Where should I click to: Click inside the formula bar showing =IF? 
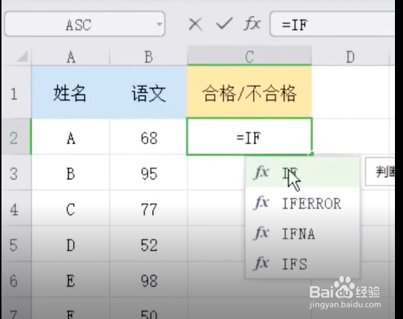332,24
